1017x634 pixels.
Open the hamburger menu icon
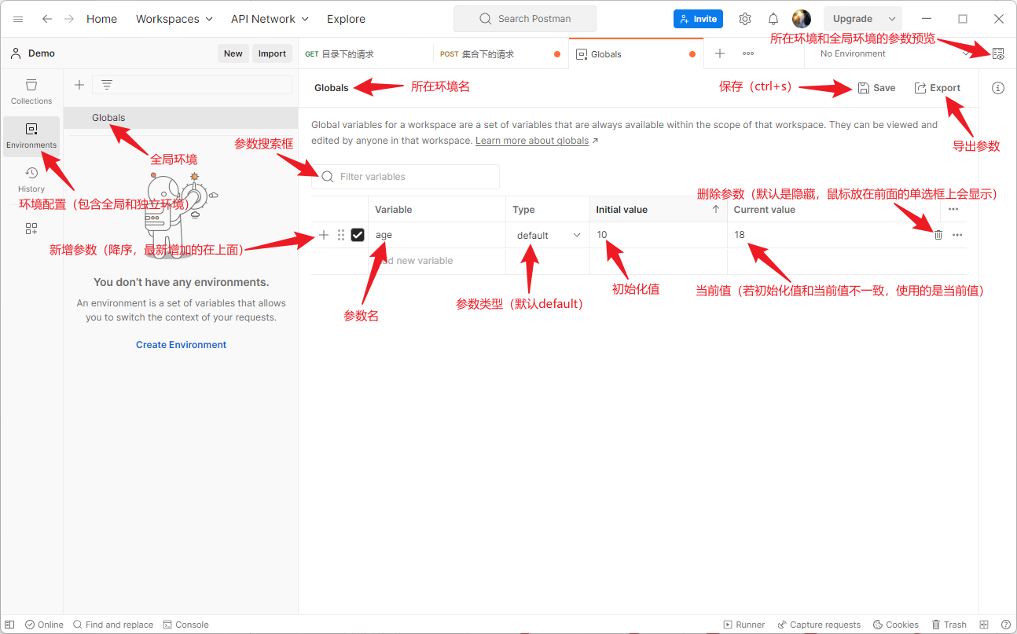[x=18, y=19]
